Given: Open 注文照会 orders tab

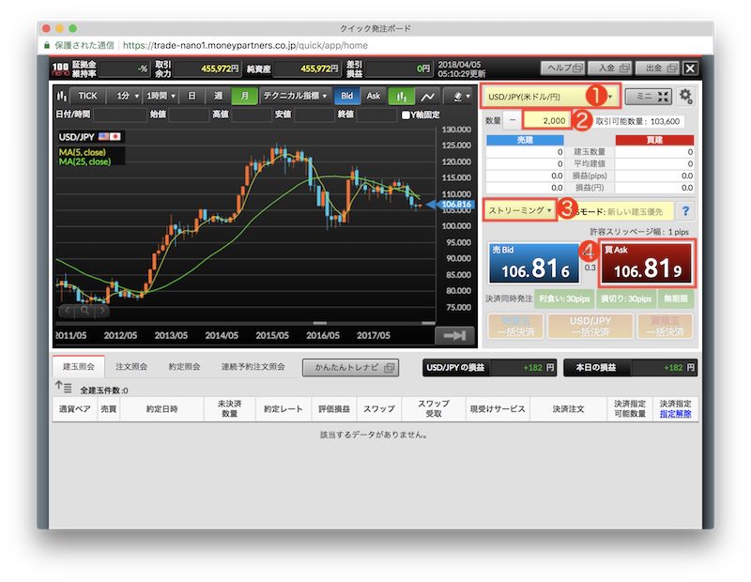Looking at the screenshot, I should point(131,367).
